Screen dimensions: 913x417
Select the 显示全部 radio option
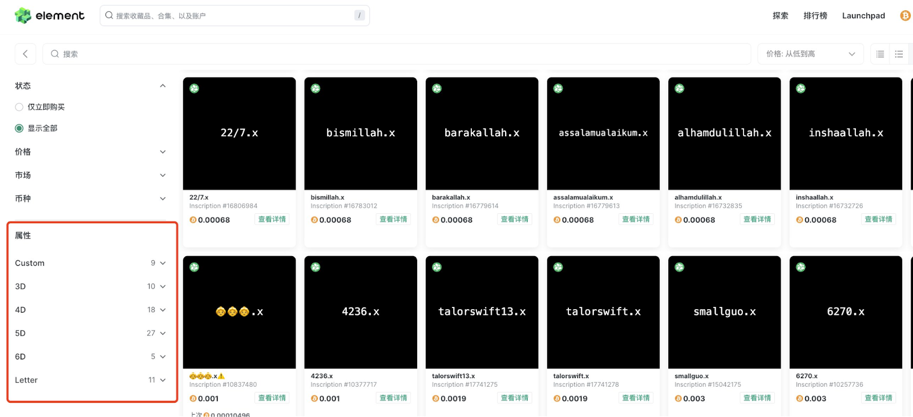click(19, 128)
